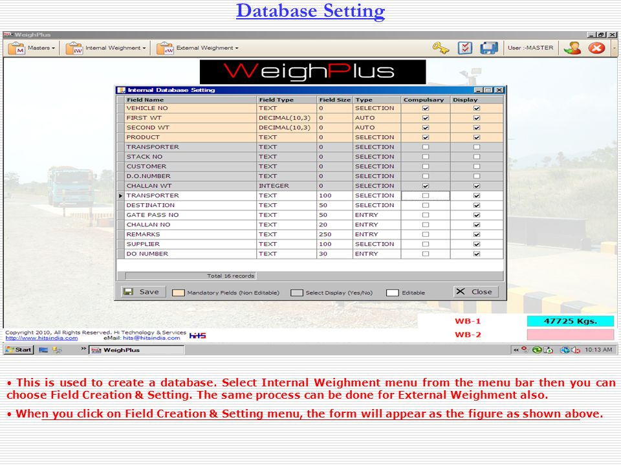Click Database Setting title link

pos(310,11)
